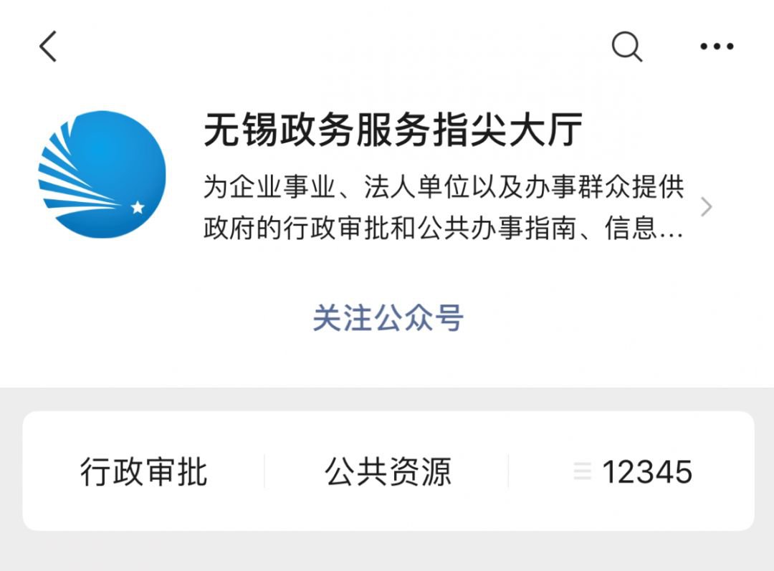Go back using the top-left arrow
The height and width of the screenshot is (571, 774).
click(x=48, y=47)
